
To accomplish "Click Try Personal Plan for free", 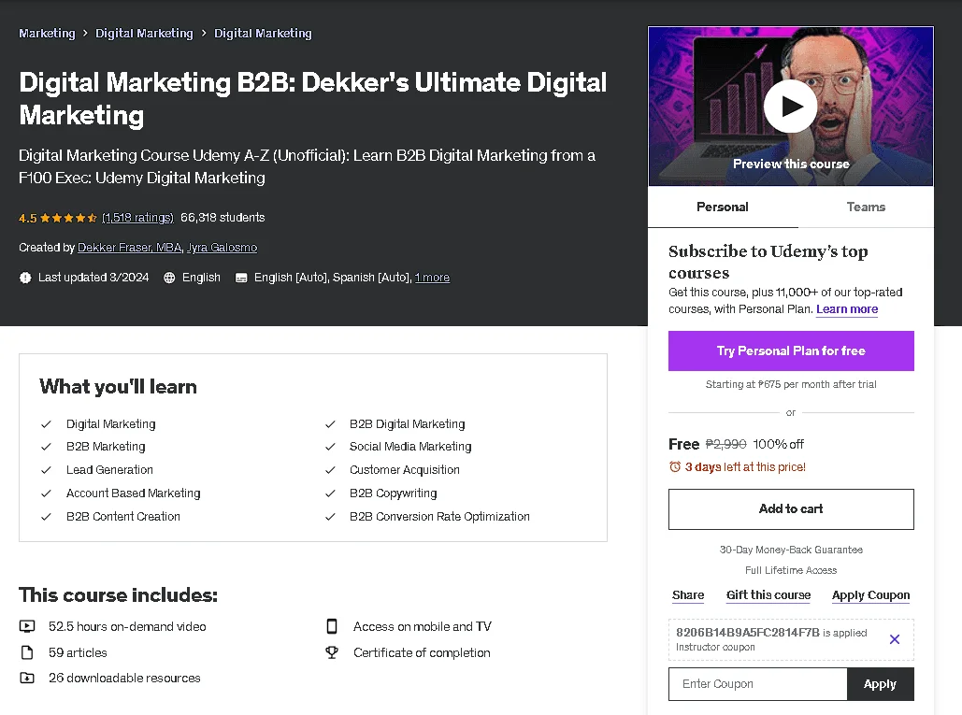I will click(x=791, y=350).
